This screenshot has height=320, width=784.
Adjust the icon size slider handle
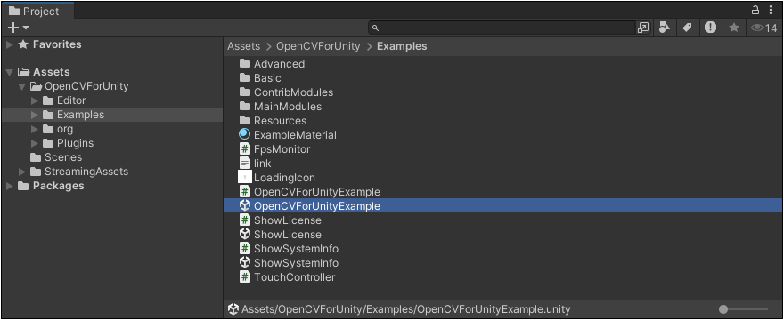pyautogui.click(x=723, y=309)
